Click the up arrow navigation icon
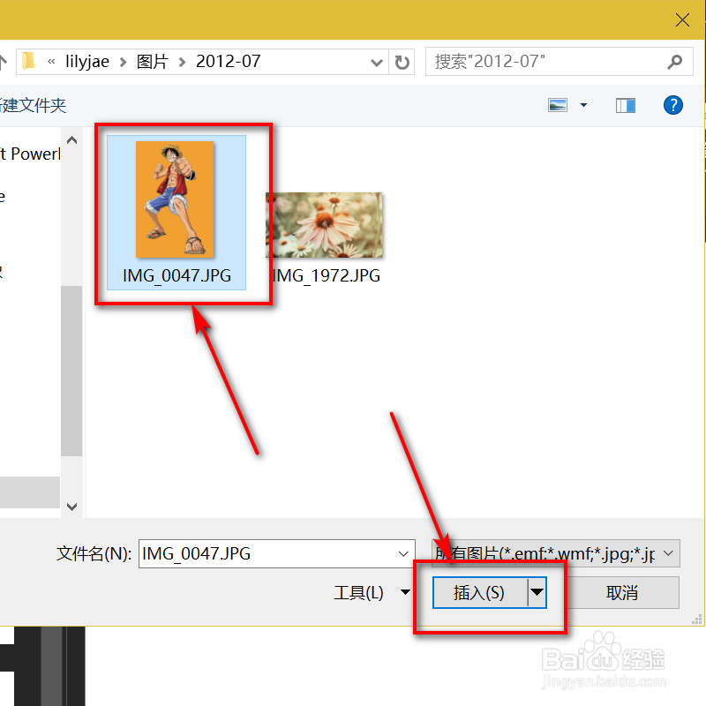The image size is (706, 706). tap(3, 62)
